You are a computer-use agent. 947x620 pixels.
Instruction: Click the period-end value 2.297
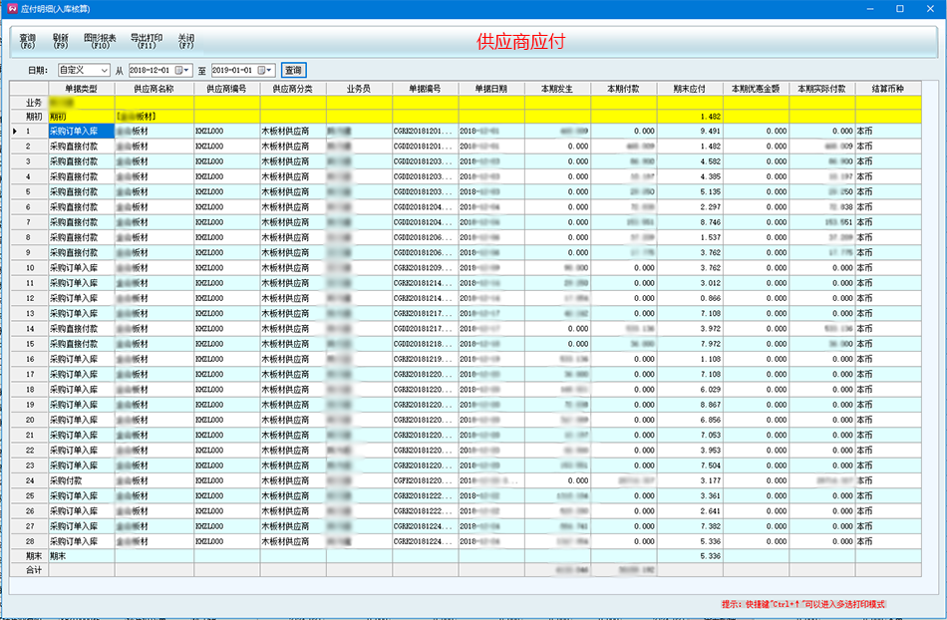(711, 207)
